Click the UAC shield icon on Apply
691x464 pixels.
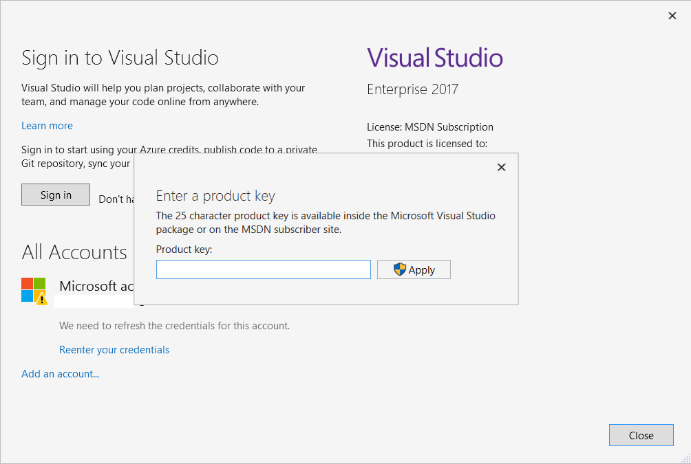tap(400, 269)
